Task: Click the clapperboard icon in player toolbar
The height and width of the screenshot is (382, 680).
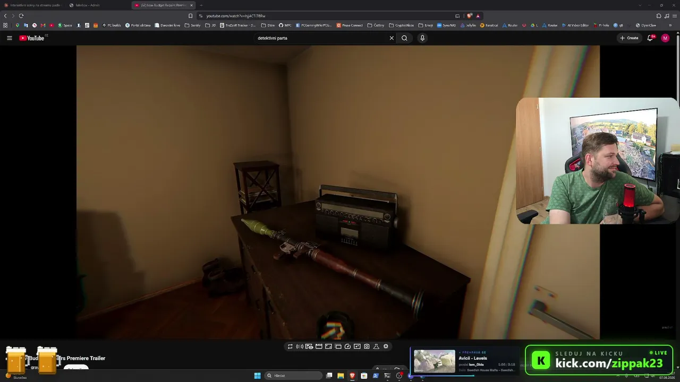Action: click(319, 346)
